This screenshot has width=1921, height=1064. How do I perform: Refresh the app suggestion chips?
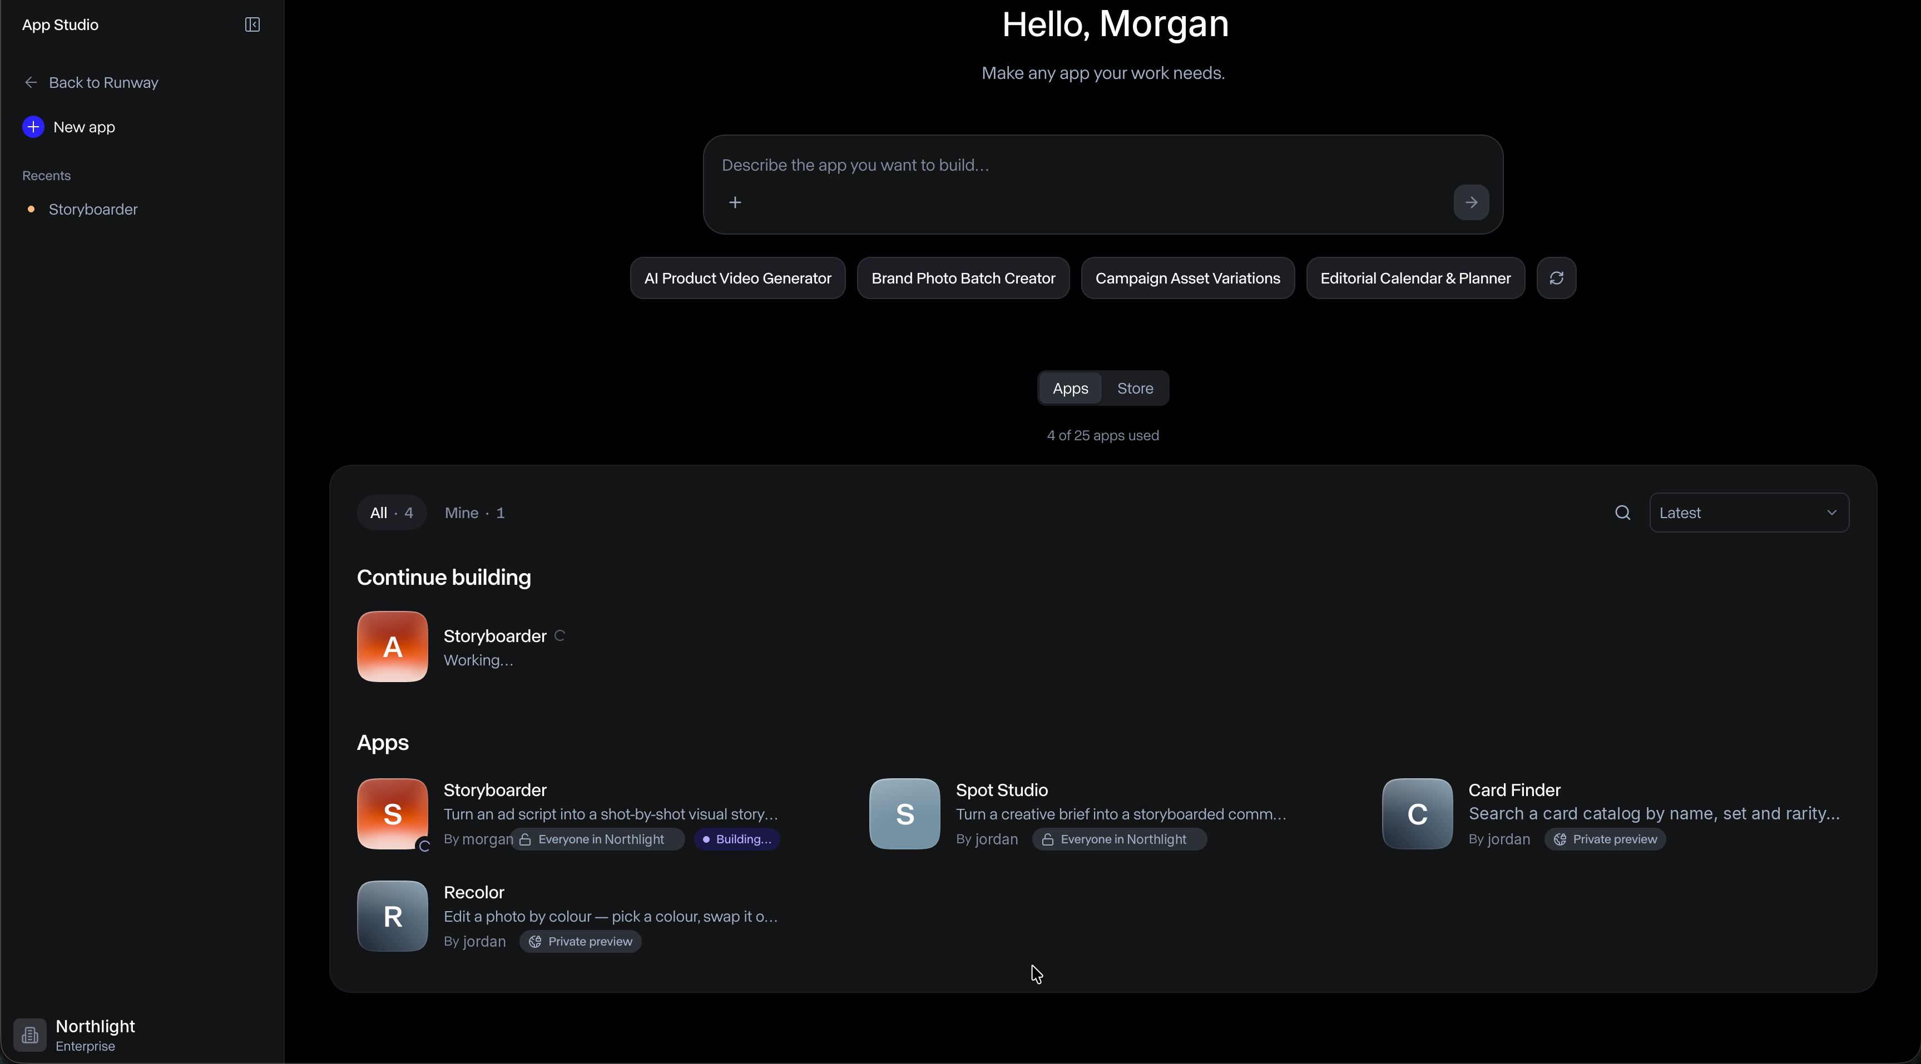click(1556, 278)
